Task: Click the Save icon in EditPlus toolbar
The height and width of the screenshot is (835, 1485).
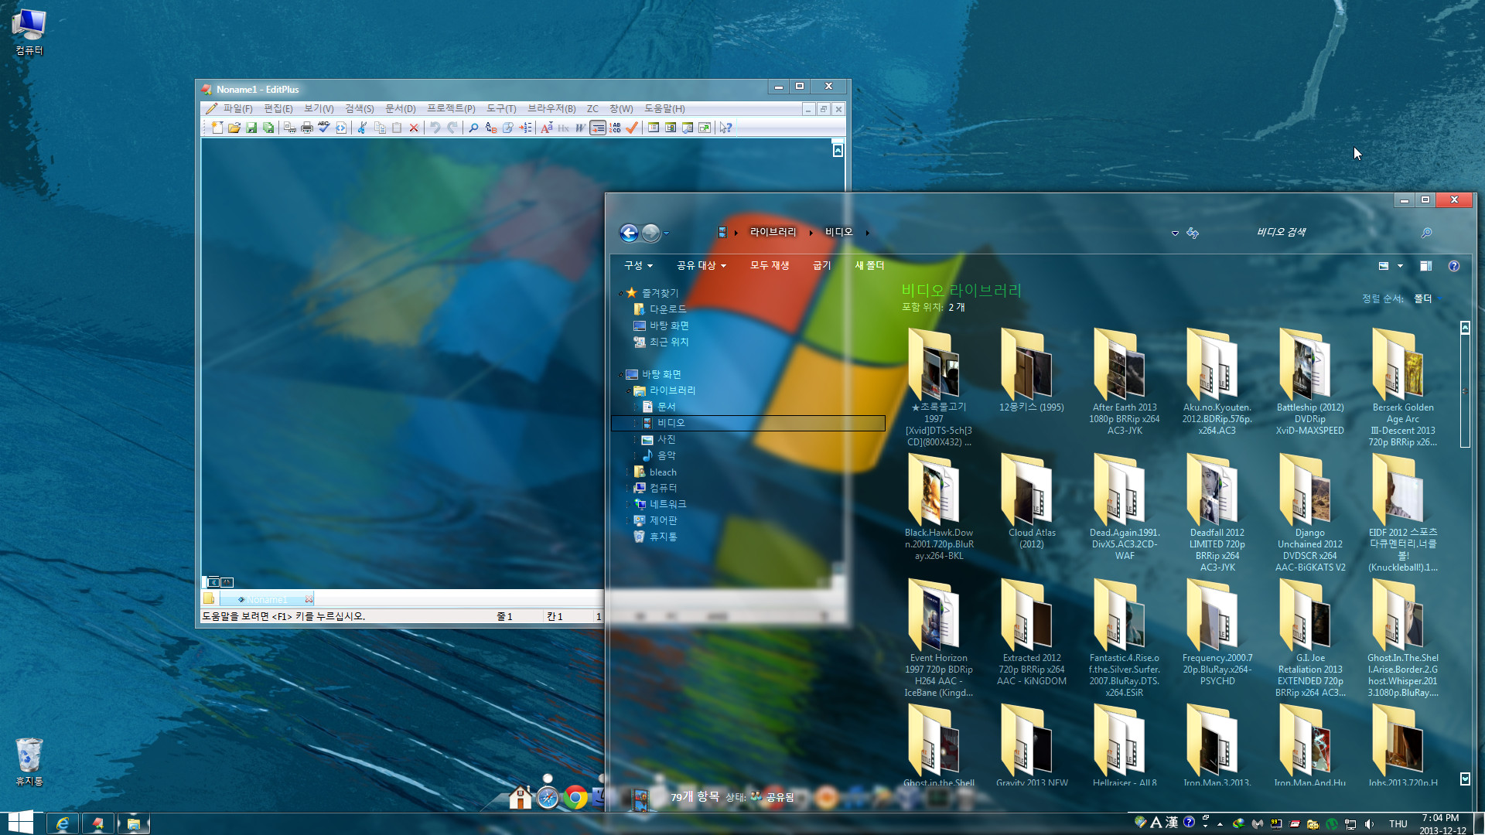Action: (x=251, y=128)
